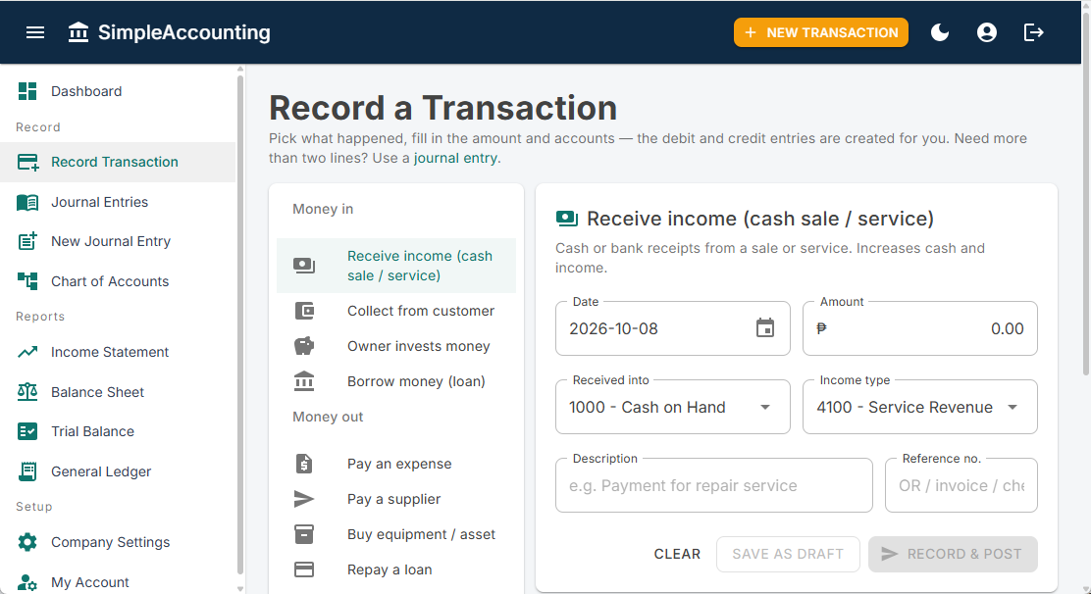Click the Record & Post button
Image resolution: width=1091 pixels, height=594 pixels.
point(953,554)
